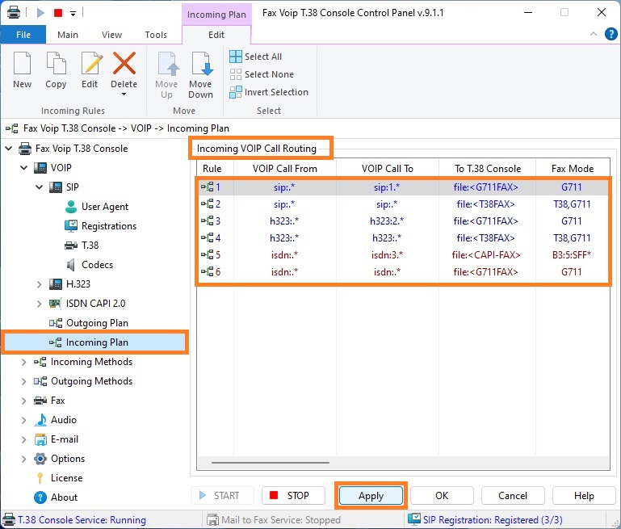Expand the Options tree node

[23, 459]
